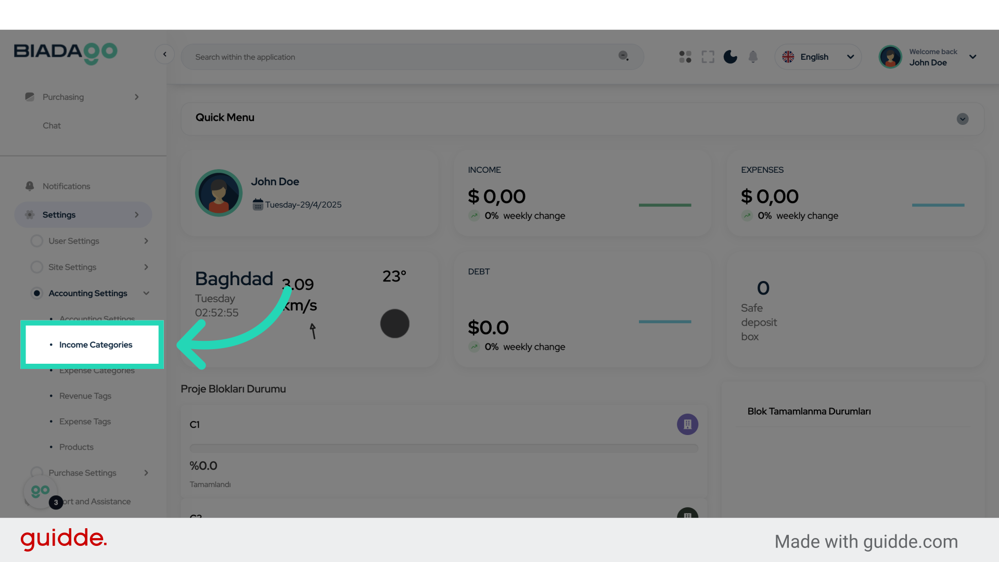
Task: Select the Site Settings radio circle
Action: 36,267
